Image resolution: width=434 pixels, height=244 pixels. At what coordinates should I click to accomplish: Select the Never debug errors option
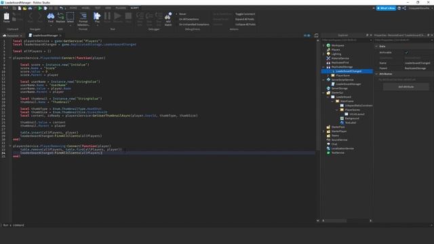(182, 14)
